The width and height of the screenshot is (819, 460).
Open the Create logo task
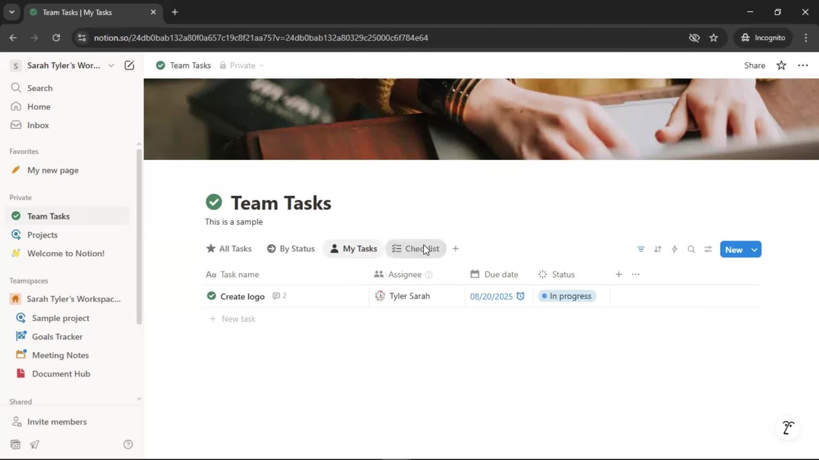tap(242, 296)
